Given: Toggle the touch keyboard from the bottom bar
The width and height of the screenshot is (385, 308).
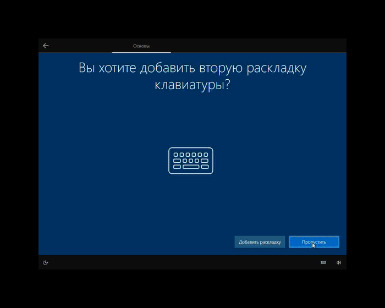Looking at the screenshot, I should tap(323, 262).
